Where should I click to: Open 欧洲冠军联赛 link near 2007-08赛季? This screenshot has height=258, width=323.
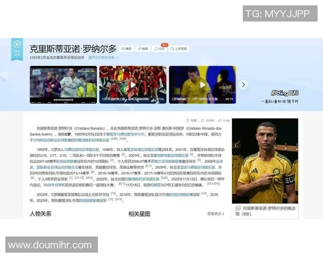click(67, 161)
